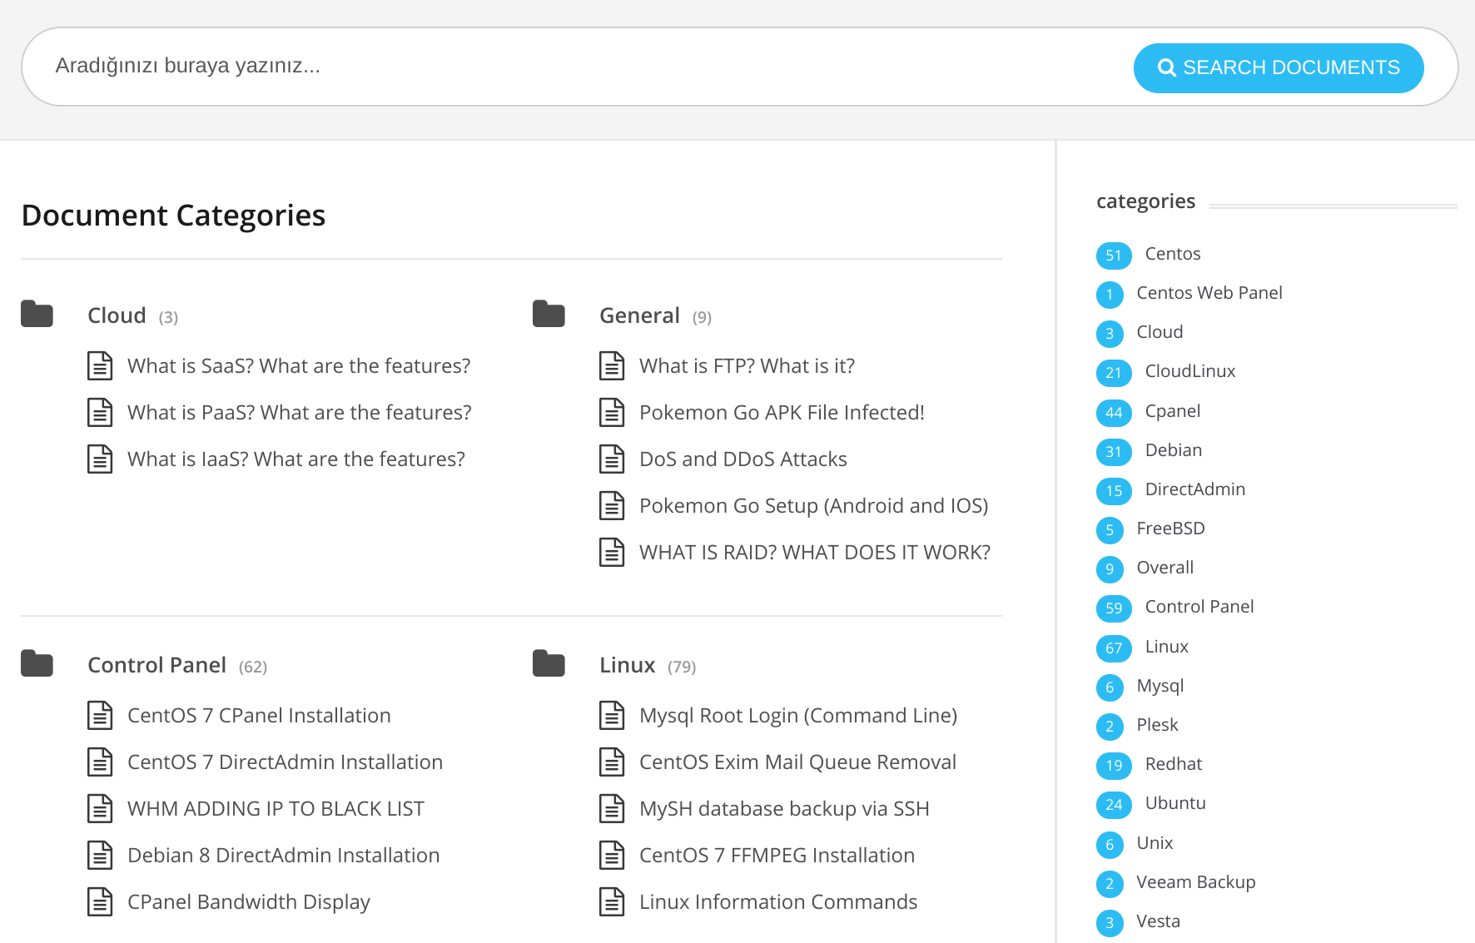This screenshot has height=943, width=1475.
Task: Click the General category folder icon
Action: click(x=549, y=314)
